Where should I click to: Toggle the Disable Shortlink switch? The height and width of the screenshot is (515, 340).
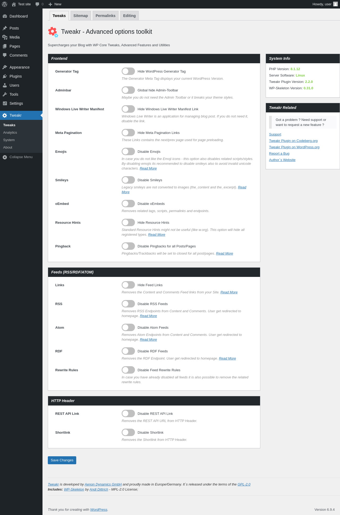pos(128,432)
